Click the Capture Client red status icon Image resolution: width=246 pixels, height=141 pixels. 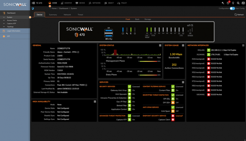tap(173, 120)
